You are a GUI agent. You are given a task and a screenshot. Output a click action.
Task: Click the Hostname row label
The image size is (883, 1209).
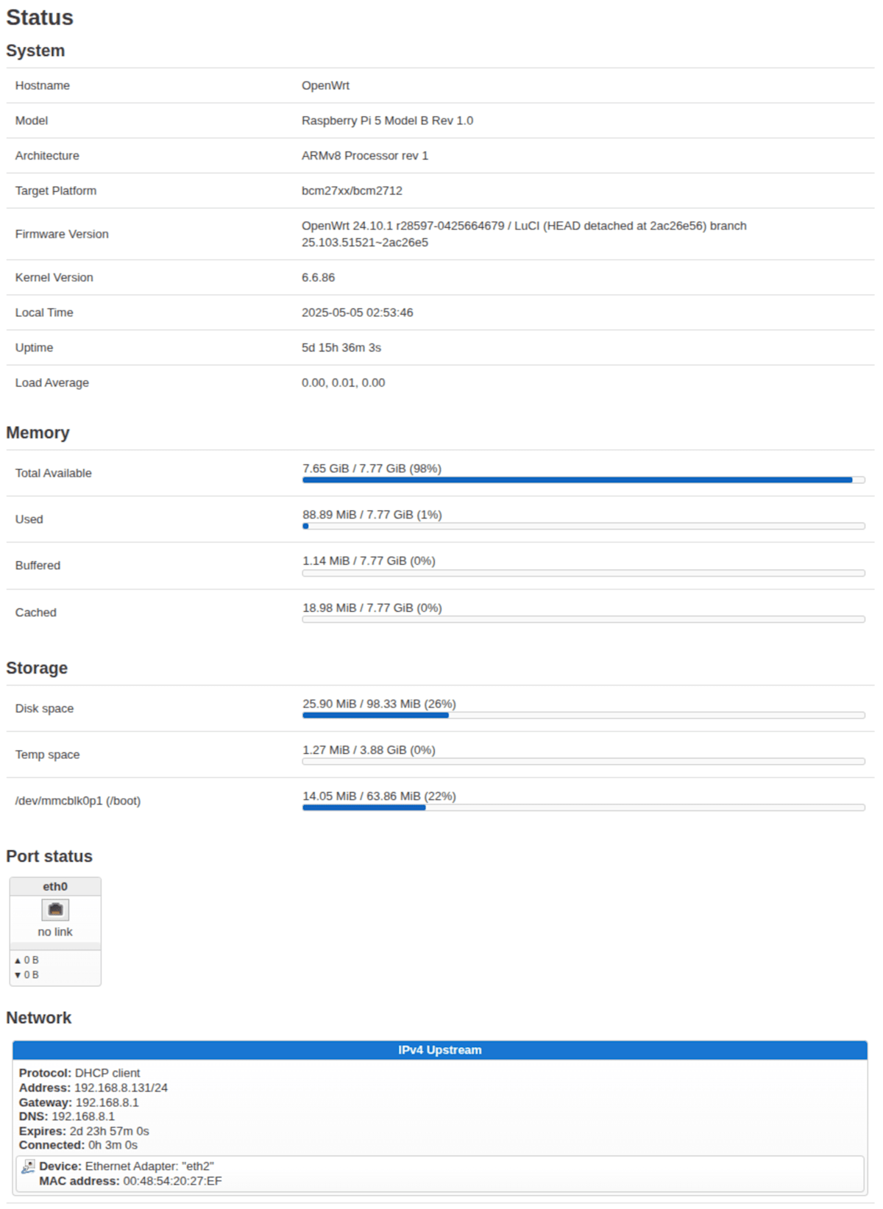tap(43, 86)
